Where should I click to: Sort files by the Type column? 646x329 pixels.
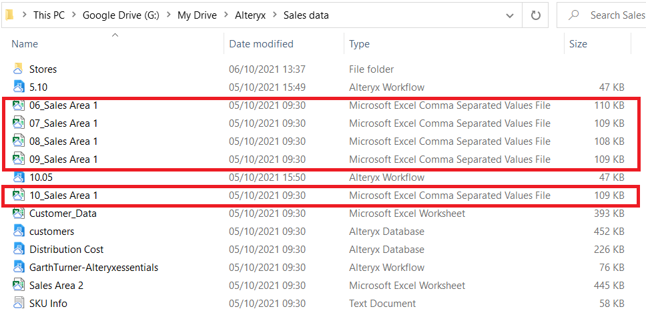point(359,44)
